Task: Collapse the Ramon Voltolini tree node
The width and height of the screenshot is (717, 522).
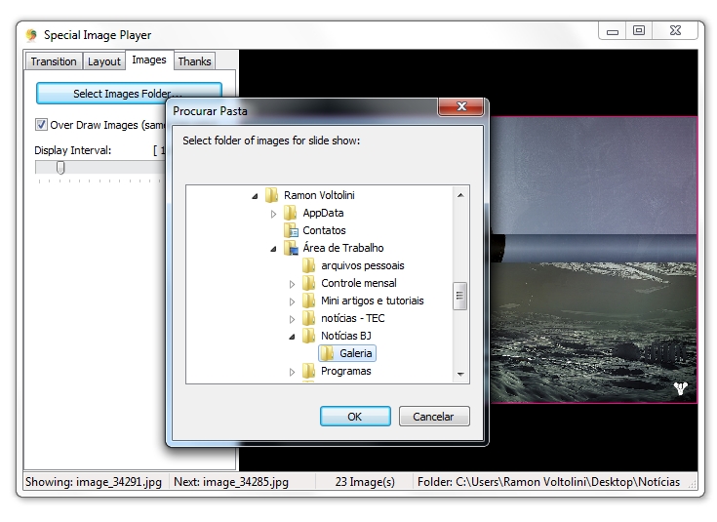Action: 255,196
